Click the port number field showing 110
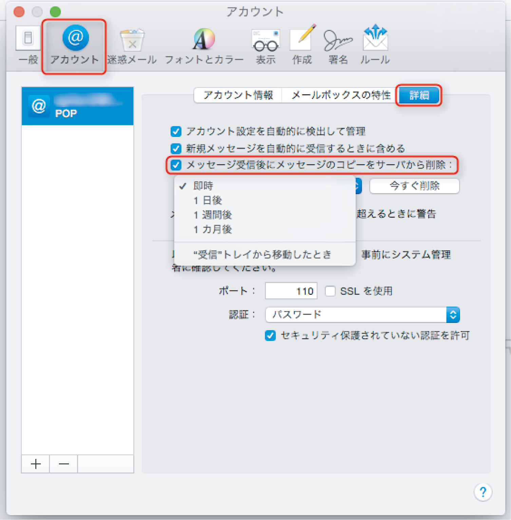Image resolution: width=511 pixels, height=520 pixels. pyautogui.click(x=291, y=291)
